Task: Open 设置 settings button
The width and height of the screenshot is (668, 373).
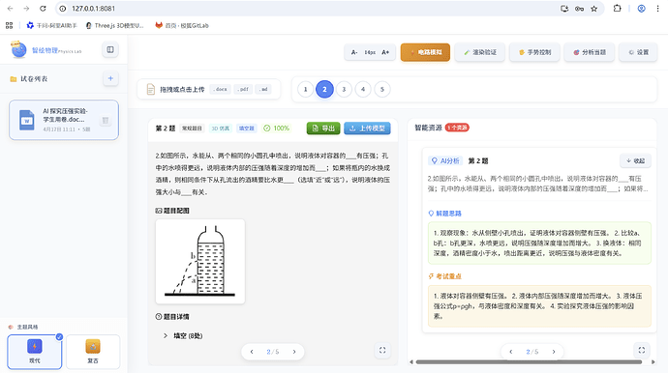Action: 638,52
